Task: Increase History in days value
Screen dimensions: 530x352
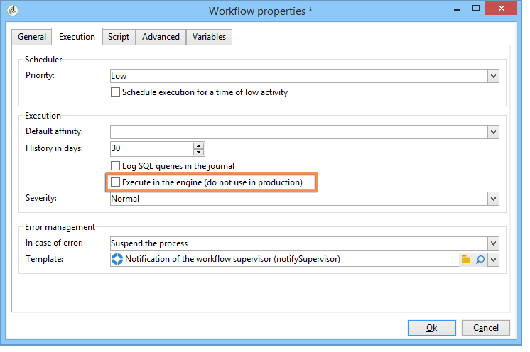Action: [x=199, y=145]
